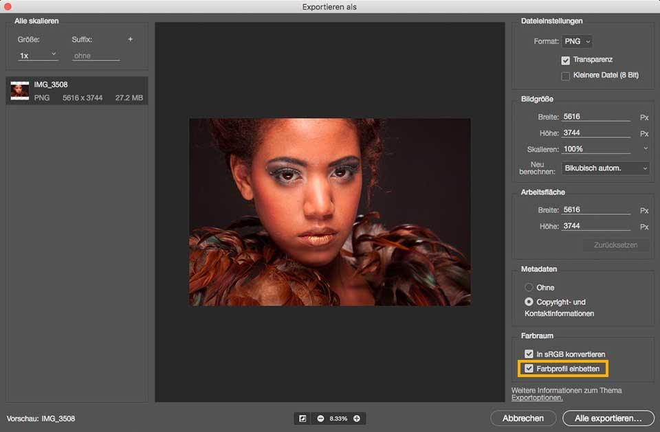660x432 pixels.
Task: Open the Exportoptionen help link
Action: click(536, 398)
